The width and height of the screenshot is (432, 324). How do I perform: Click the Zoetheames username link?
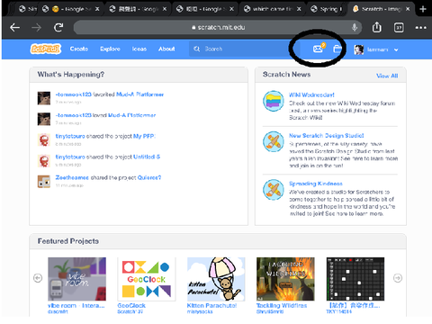pos(72,177)
